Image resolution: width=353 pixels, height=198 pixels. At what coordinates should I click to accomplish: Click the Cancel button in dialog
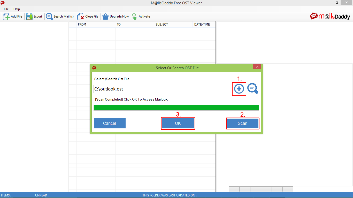(110, 123)
